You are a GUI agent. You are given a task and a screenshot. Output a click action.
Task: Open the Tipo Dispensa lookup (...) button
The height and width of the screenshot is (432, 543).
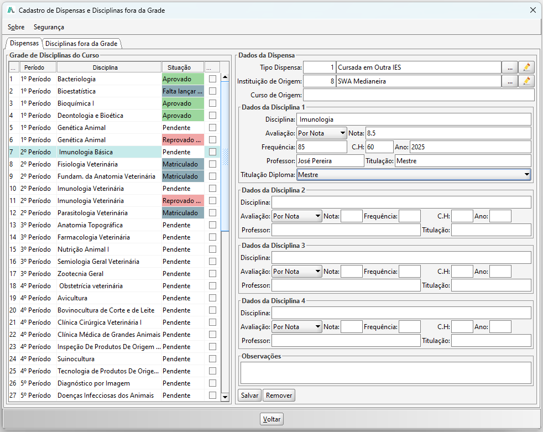coord(510,67)
